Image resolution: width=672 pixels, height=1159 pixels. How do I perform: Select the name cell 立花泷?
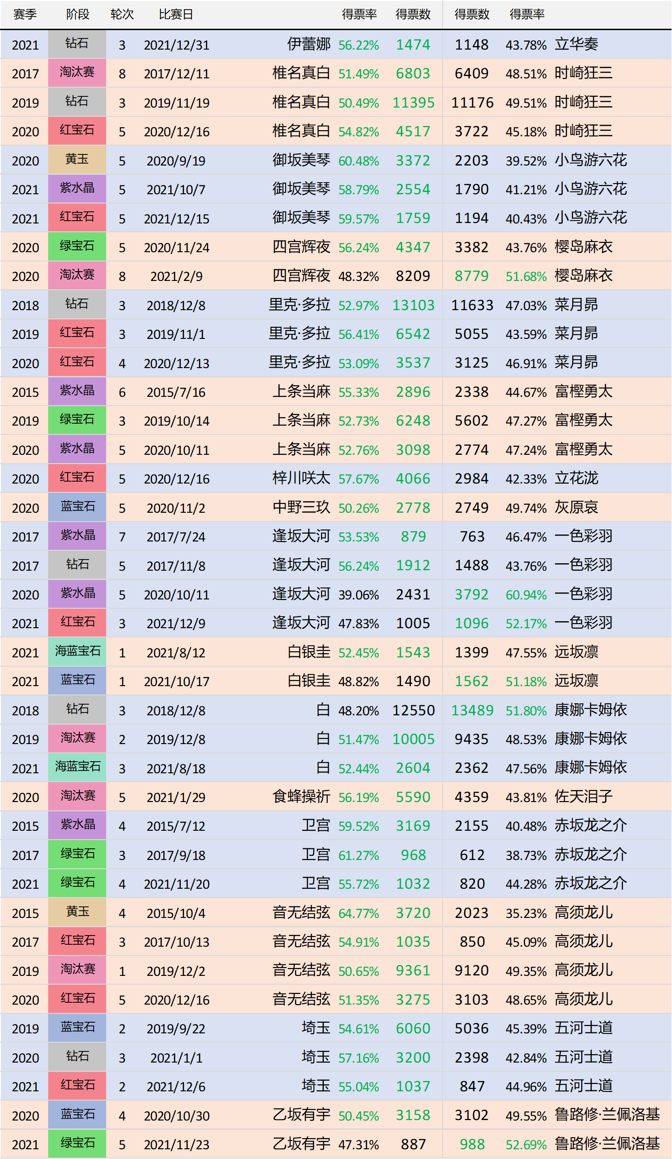(x=577, y=478)
